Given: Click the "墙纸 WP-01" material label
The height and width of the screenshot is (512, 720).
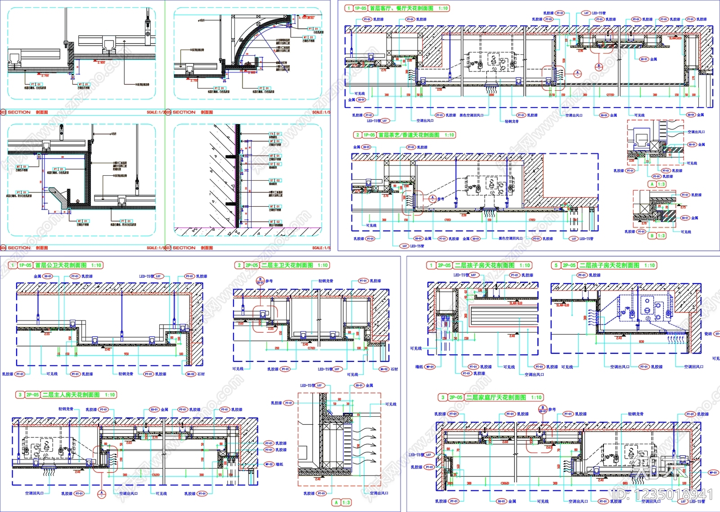Looking at the screenshot, I should [x=425, y=367].
